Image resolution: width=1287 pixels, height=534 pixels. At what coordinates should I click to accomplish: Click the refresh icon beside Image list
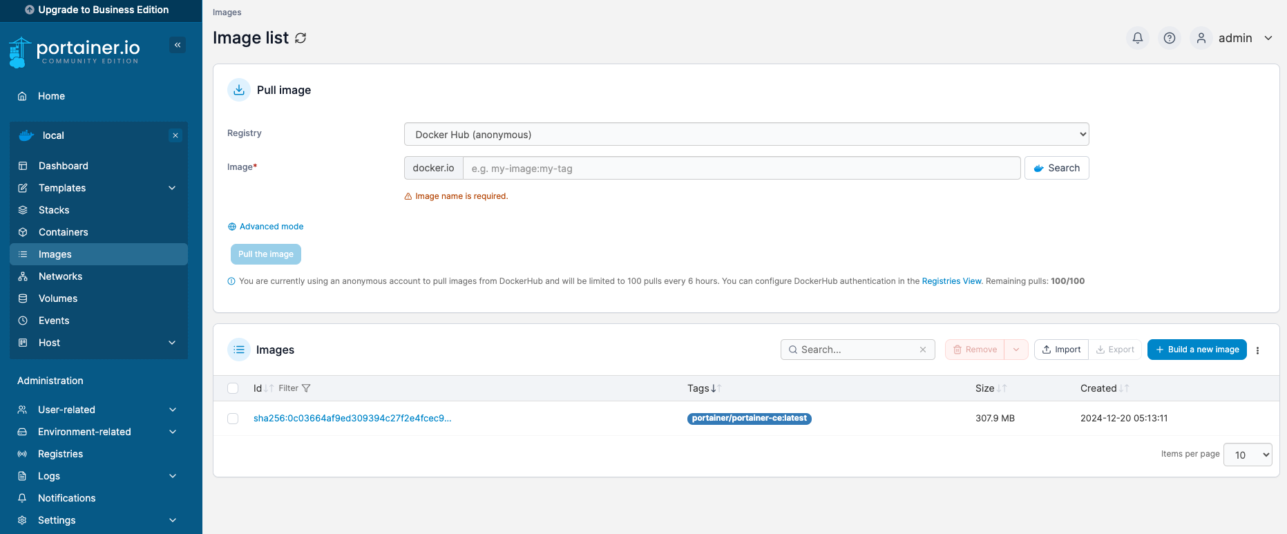coord(301,38)
